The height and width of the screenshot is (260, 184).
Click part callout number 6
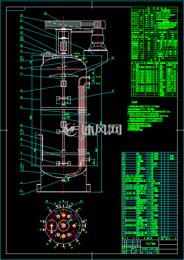21,164
